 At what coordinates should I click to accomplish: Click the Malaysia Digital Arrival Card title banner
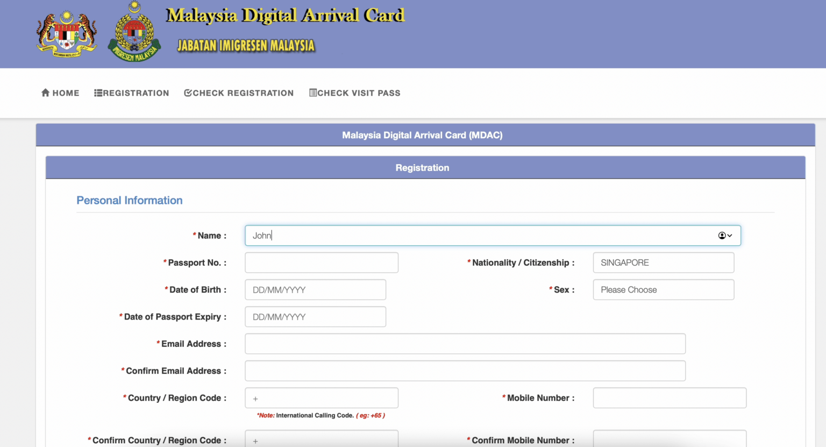point(286,15)
